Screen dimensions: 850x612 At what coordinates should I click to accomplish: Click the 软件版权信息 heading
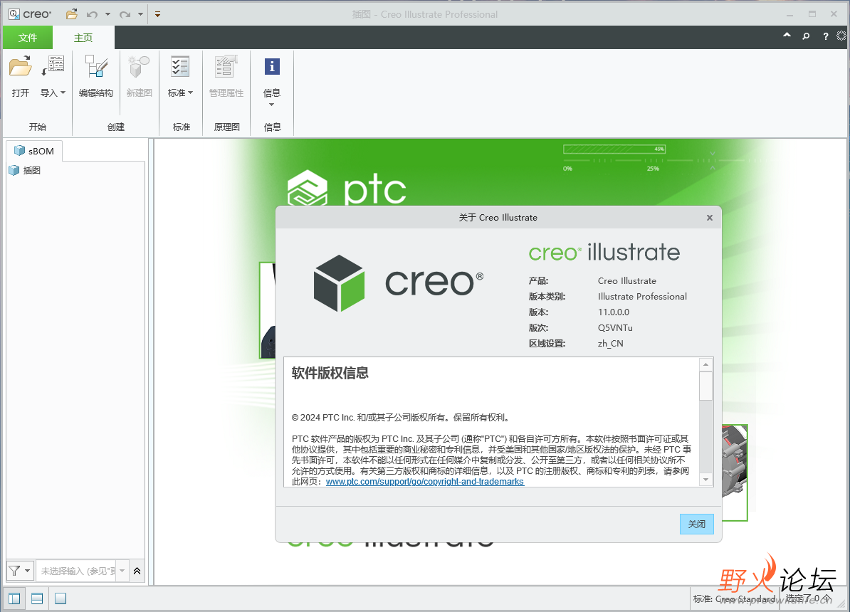pos(330,373)
